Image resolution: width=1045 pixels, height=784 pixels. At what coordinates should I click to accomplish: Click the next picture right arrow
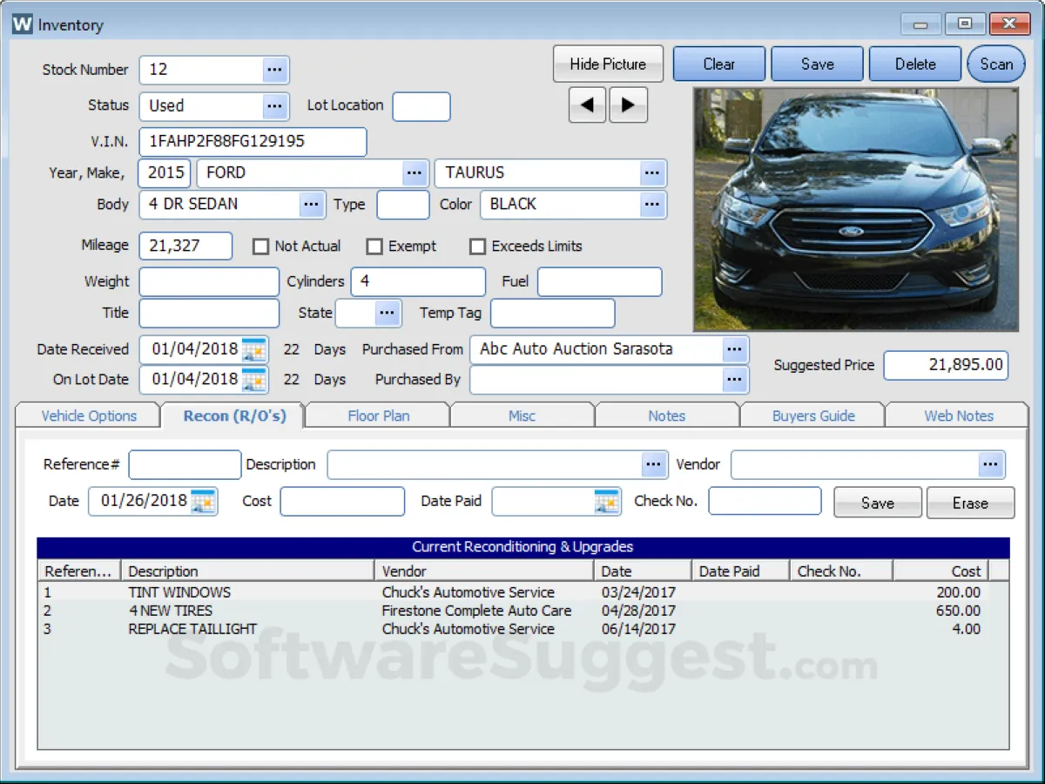(628, 105)
